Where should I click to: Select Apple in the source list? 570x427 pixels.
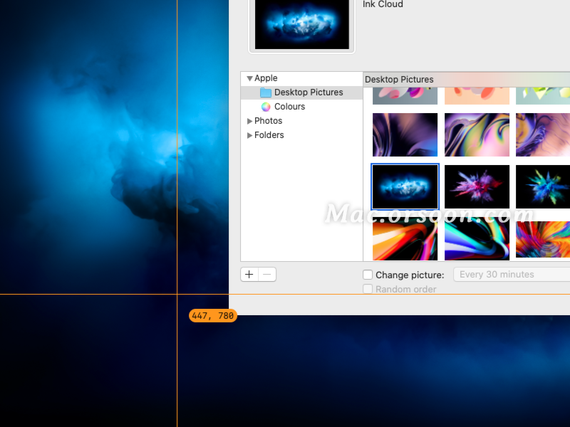tap(266, 78)
